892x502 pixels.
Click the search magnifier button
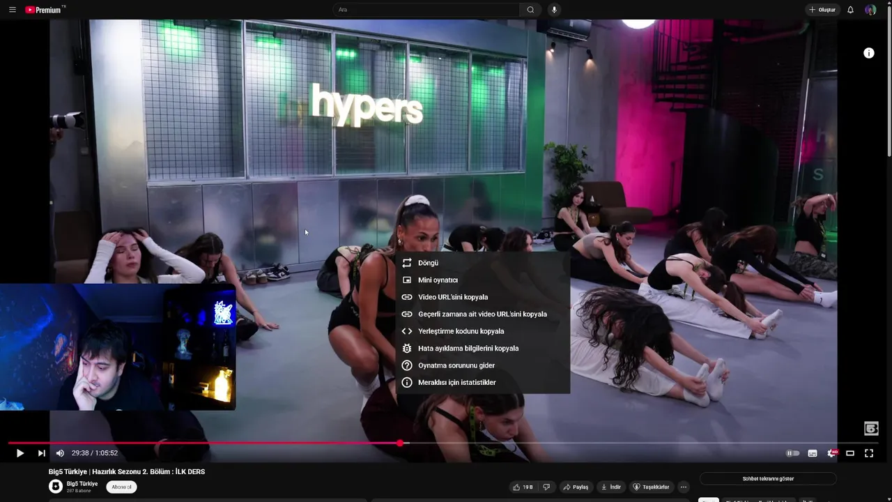[x=530, y=10]
